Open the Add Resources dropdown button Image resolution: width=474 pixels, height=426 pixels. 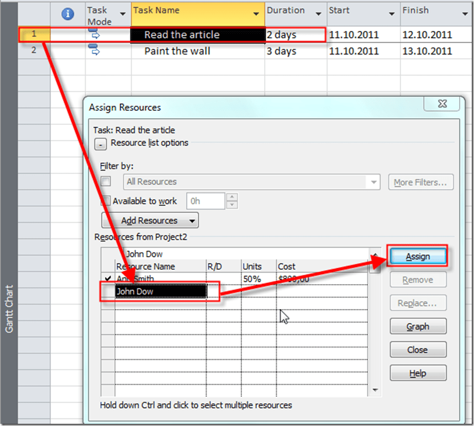pos(150,221)
